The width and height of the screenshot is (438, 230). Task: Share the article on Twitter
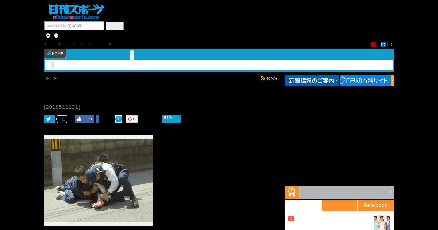pos(49,119)
